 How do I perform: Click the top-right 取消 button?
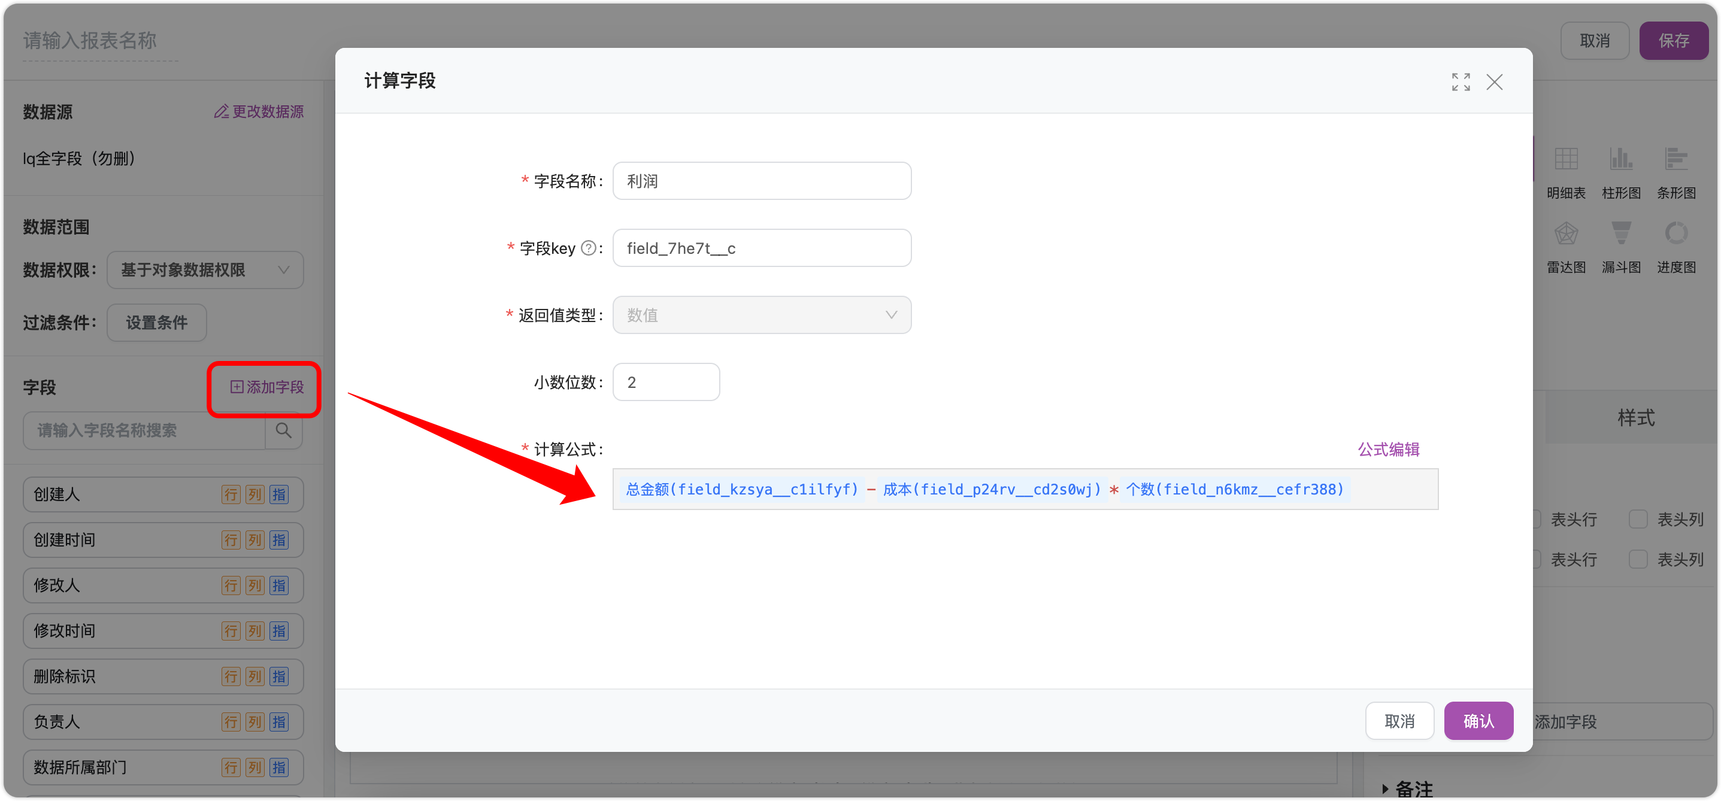pos(1594,41)
